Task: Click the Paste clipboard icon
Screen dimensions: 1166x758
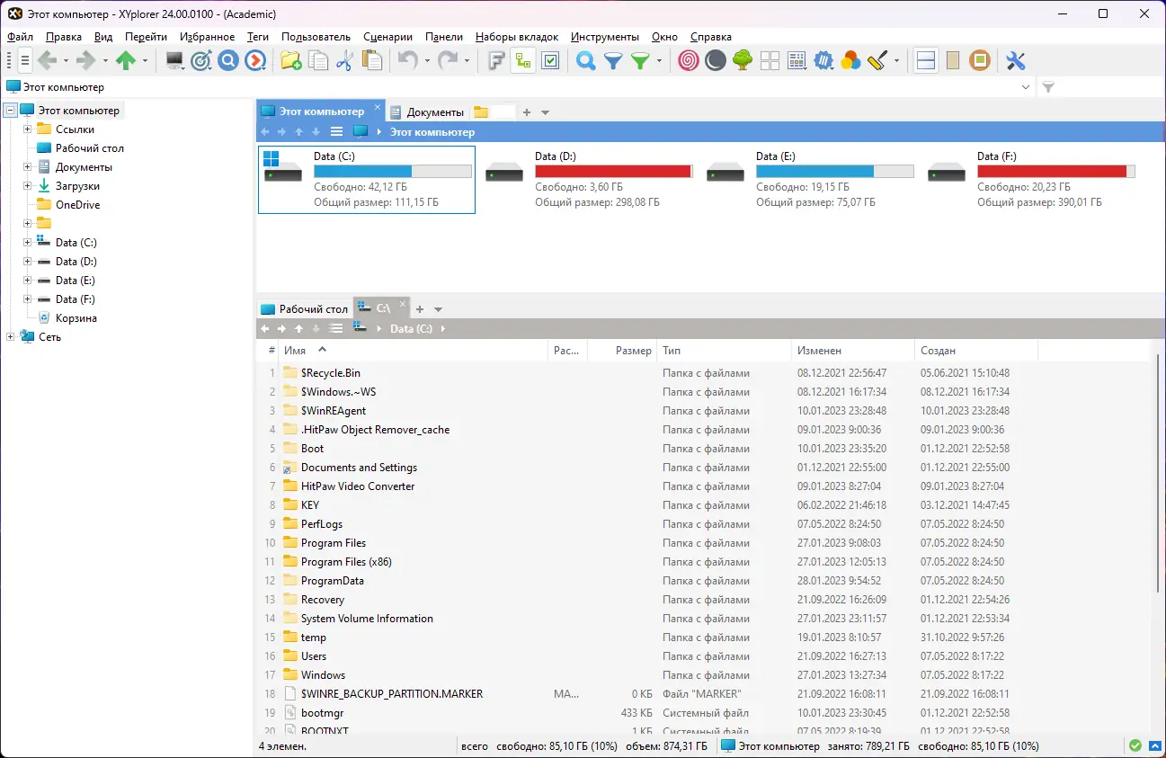Action: pyautogui.click(x=371, y=60)
